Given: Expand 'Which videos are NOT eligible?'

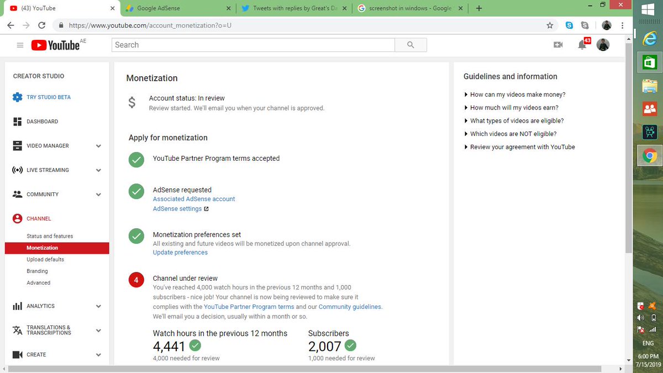Looking at the screenshot, I should tap(511, 134).
